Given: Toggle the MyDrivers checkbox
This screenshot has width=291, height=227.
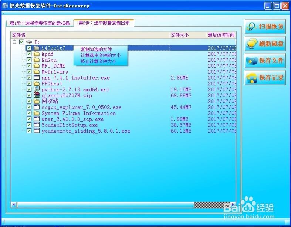Looking at the screenshot, I should click(x=29, y=72).
